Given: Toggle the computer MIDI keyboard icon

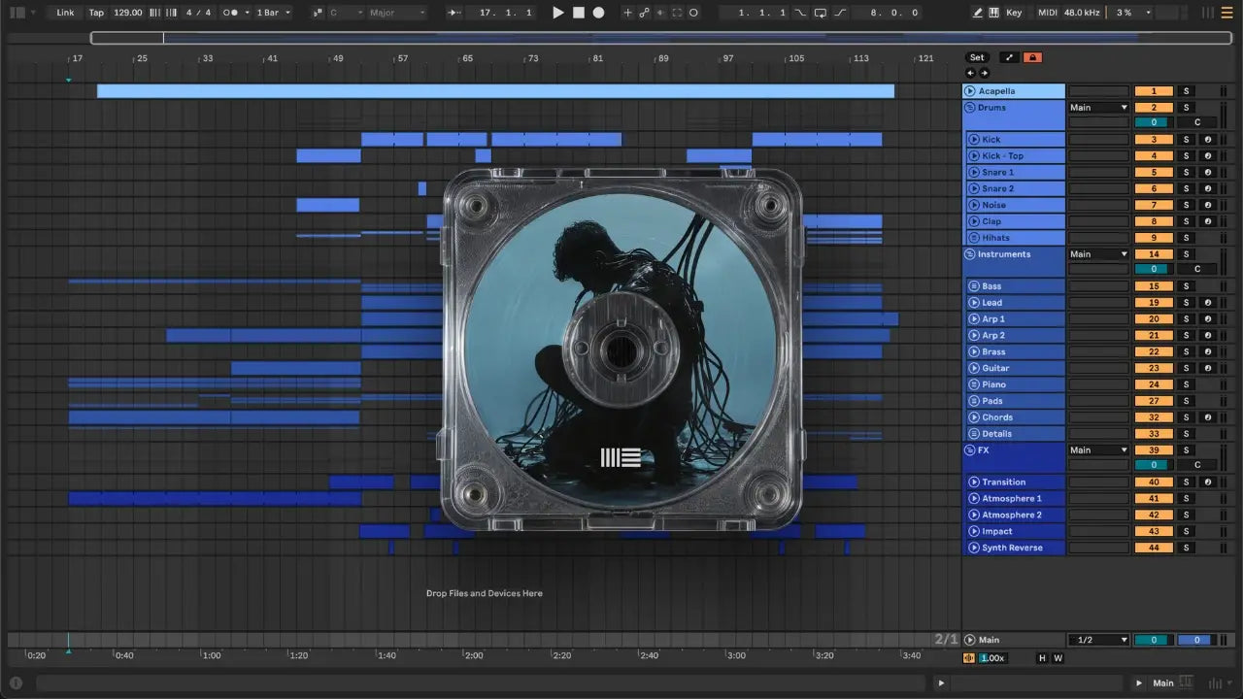Looking at the screenshot, I should coord(993,13).
